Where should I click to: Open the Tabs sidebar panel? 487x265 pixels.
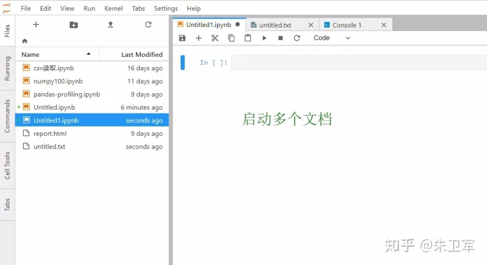coord(7,205)
